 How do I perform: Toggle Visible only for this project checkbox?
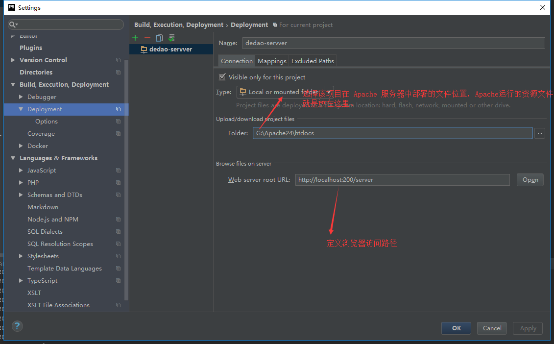223,77
